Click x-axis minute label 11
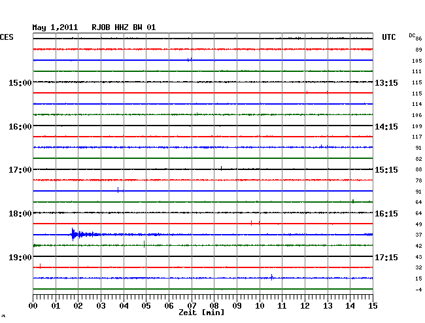This screenshot has width=425, height=323. pos(282,306)
